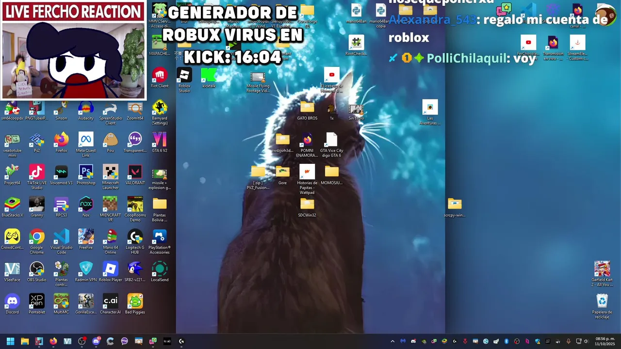Open Missile Flying Footage video file
The image size is (621, 349).
pos(258,82)
